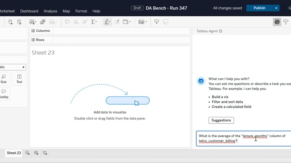
Task: Click the Create a calculated field bullet
Action: pyautogui.click(x=231, y=107)
